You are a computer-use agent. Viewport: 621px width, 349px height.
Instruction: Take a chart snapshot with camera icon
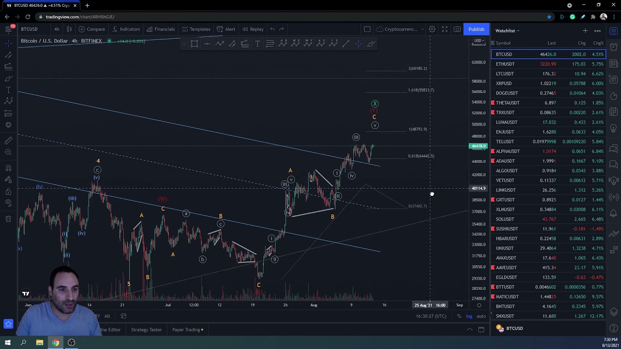click(x=457, y=29)
